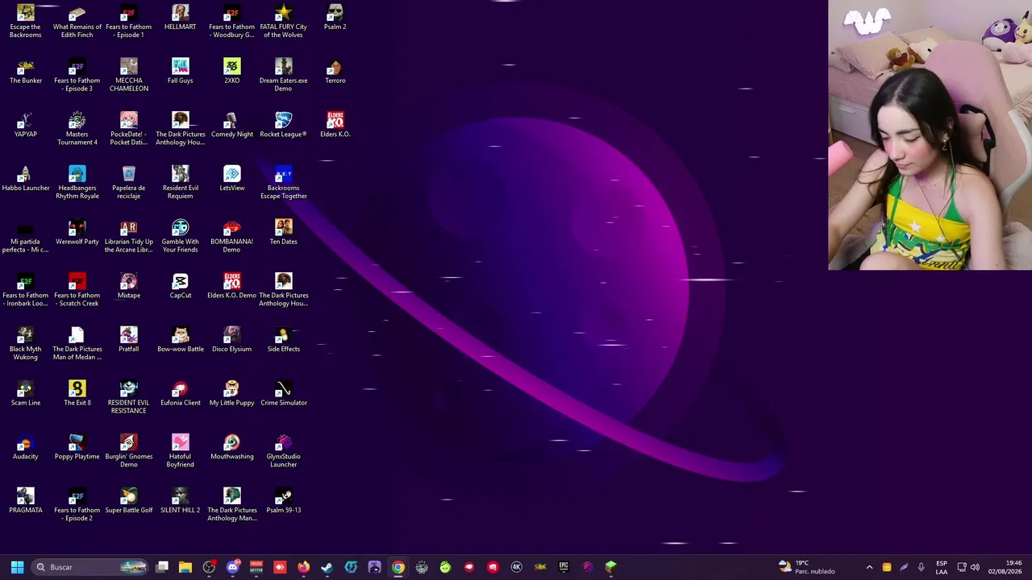Select Resident Evil Requiem desktop icon

(x=180, y=183)
